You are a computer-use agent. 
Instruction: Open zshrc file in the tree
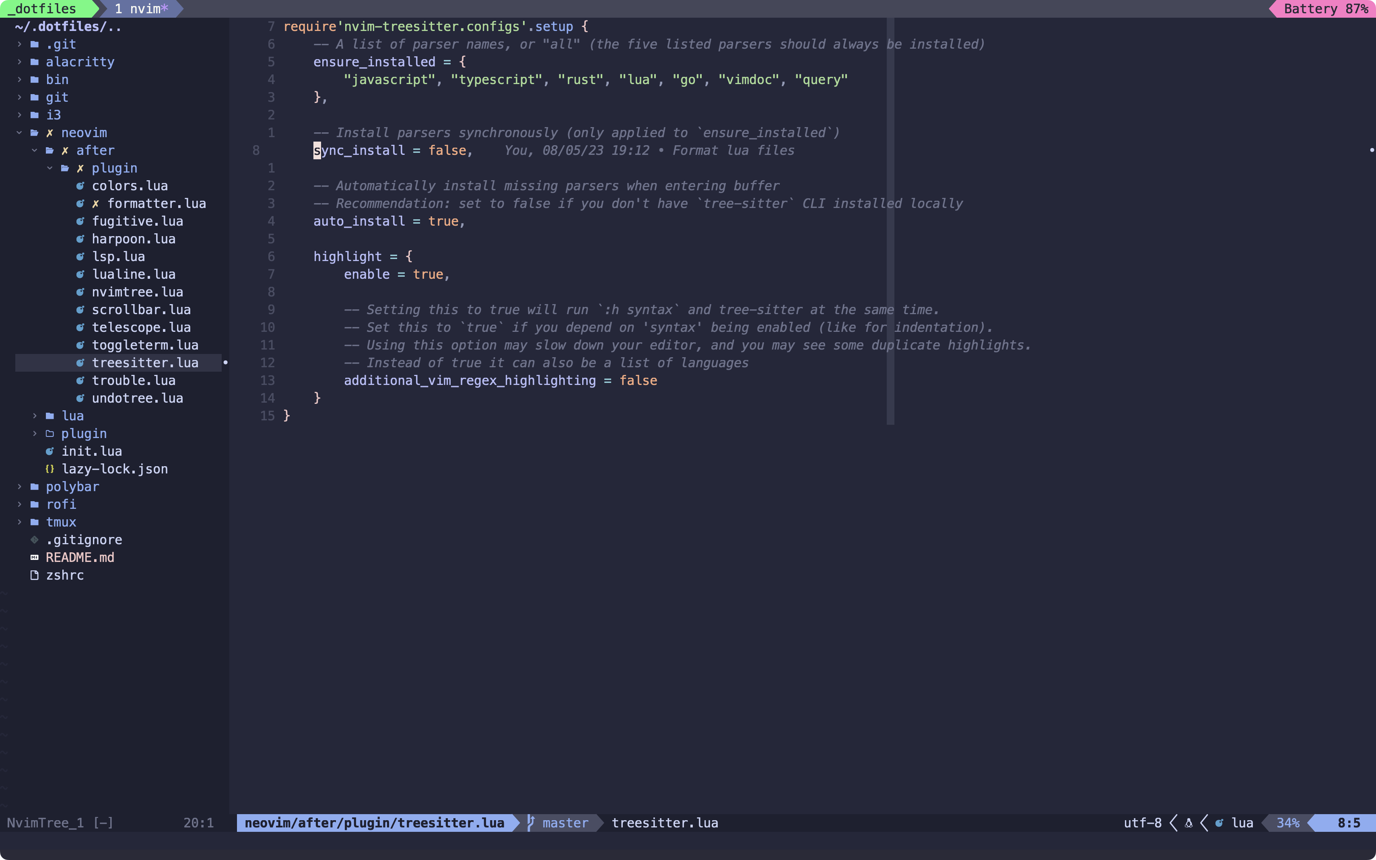pyautogui.click(x=65, y=575)
